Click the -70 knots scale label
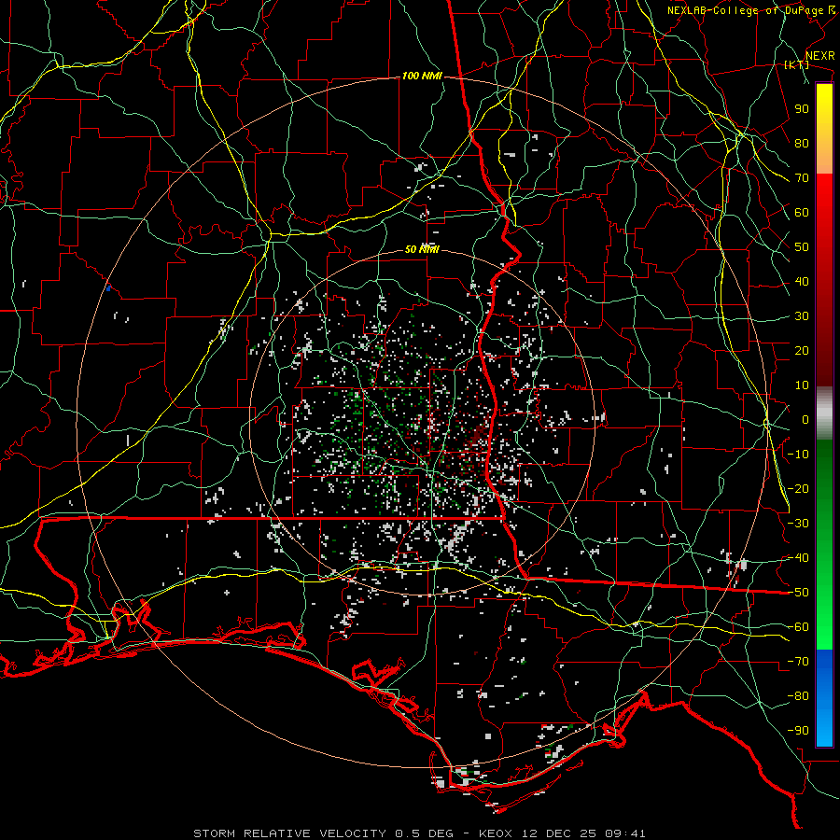The width and height of the screenshot is (840, 840). (x=798, y=662)
